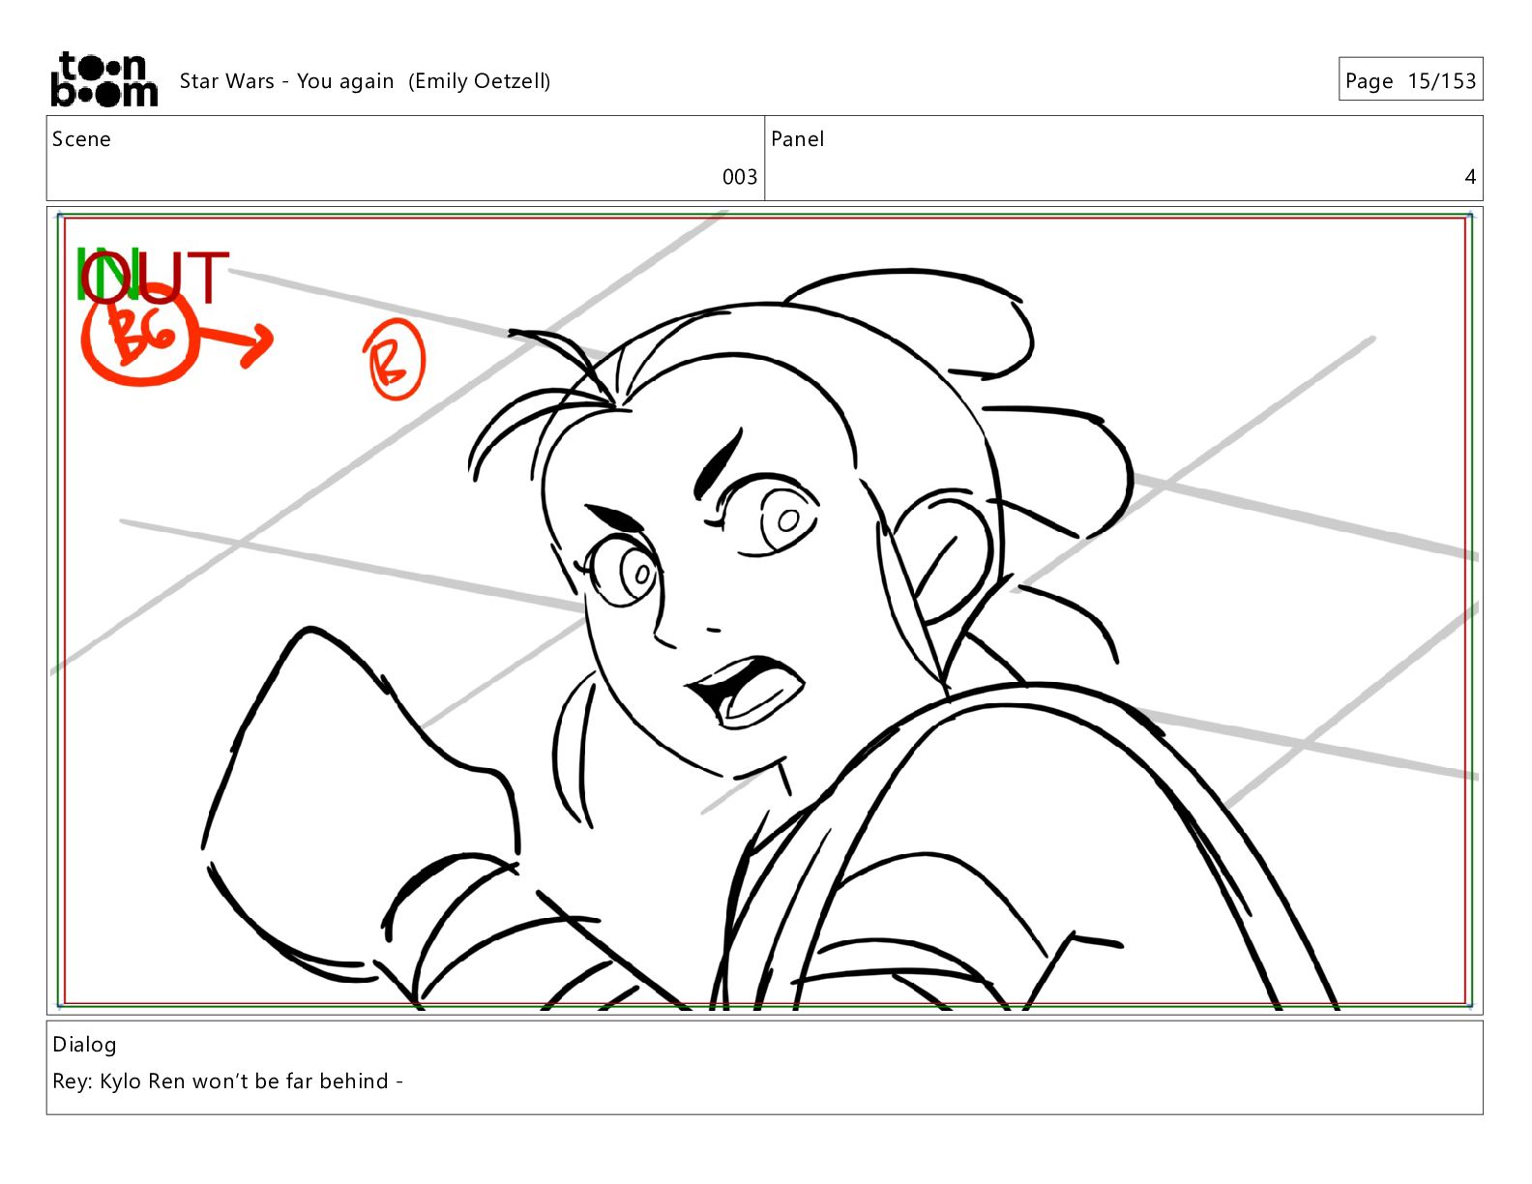Click the 'Scene' field label
This screenshot has width=1532, height=1184.
(81, 139)
